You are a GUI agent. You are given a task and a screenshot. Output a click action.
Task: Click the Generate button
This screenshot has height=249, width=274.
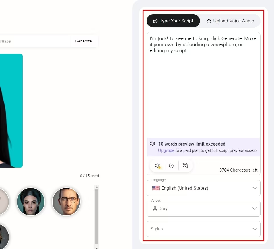[83, 41]
